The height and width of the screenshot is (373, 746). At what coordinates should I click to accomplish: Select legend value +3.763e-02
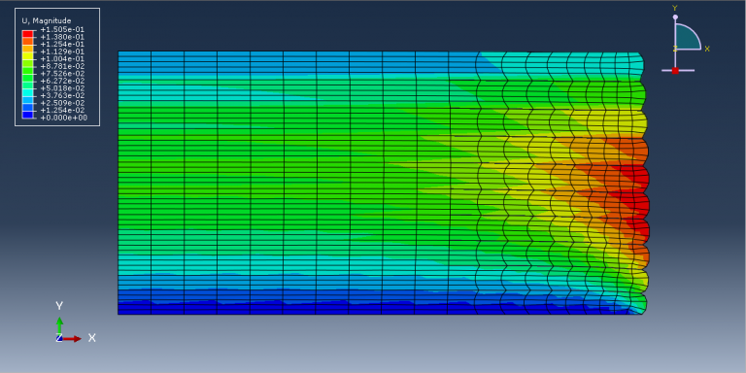62,95
